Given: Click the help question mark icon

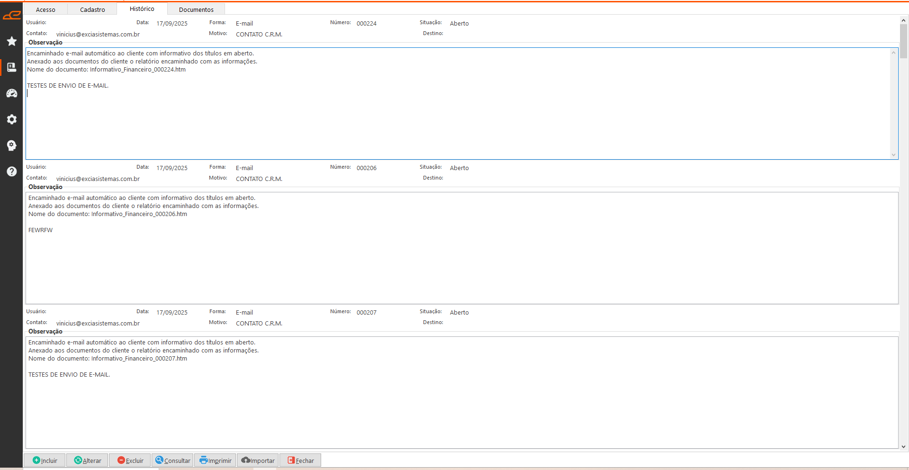Looking at the screenshot, I should [12, 172].
